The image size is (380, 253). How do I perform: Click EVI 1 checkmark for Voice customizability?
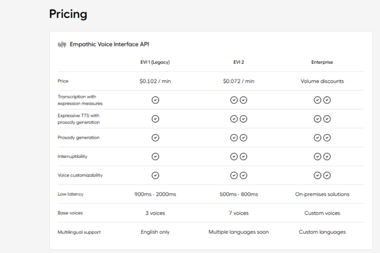click(x=155, y=175)
